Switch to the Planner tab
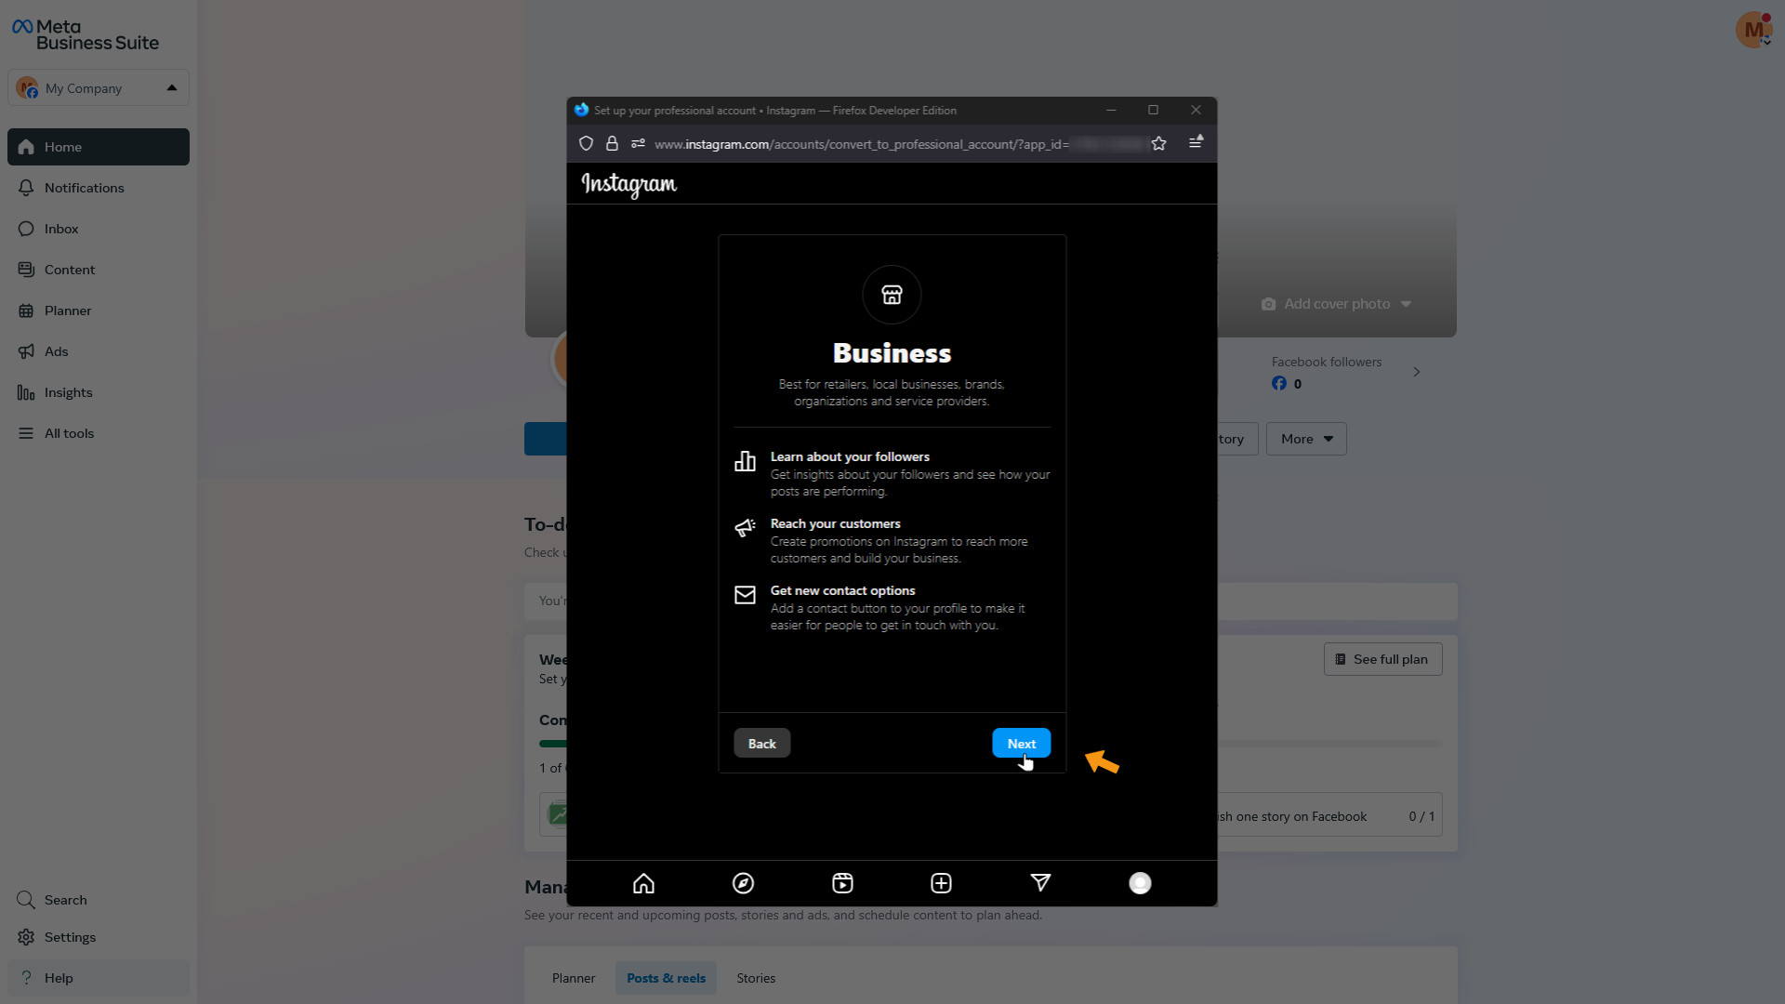Screen dimensions: 1785x1004 (x=574, y=978)
